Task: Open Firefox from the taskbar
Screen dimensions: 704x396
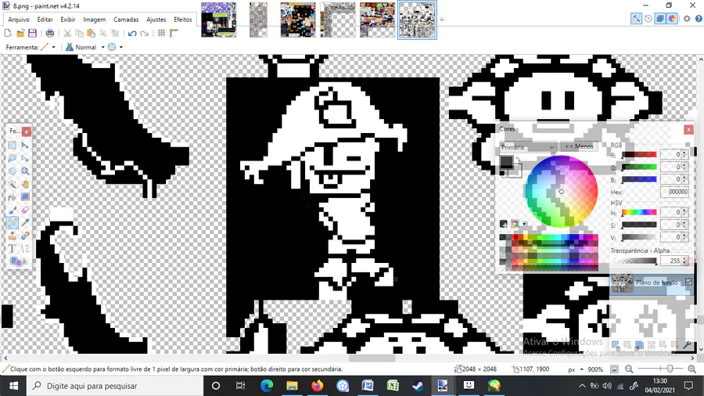Action: pos(317,386)
